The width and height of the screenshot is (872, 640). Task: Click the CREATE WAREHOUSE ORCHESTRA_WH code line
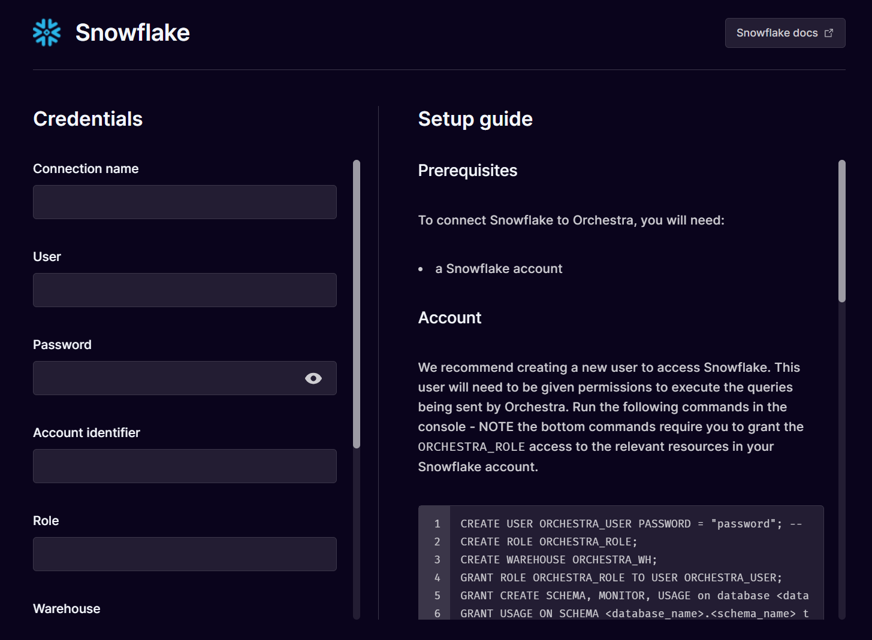click(x=559, y=560)
